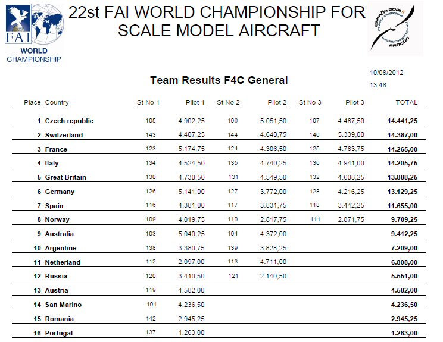The width and height of the screenshot is (443, 342).
Task: Click the date 10/08/2012
Action: (386, 73)
